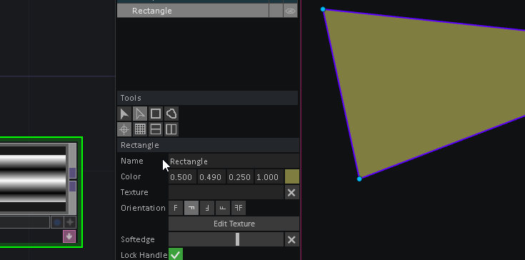The image size is (525, 260).
Task: Select the highlighted second orientation option
Action: point(191,208)
